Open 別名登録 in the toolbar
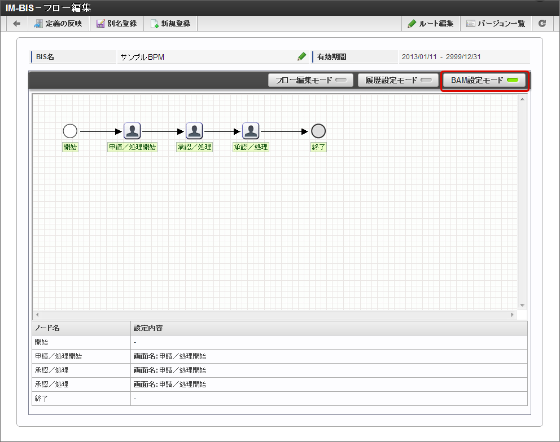The width and height of the screenshot is (560, 442). 117,24
